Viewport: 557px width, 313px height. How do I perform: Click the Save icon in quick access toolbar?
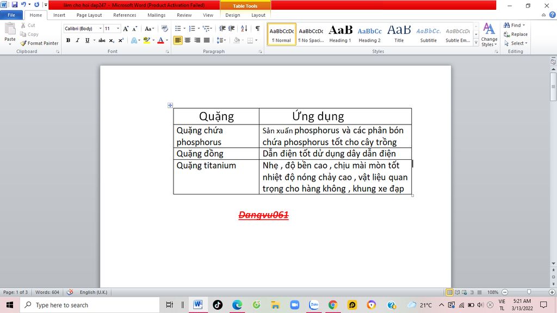(x=15, y=4)
